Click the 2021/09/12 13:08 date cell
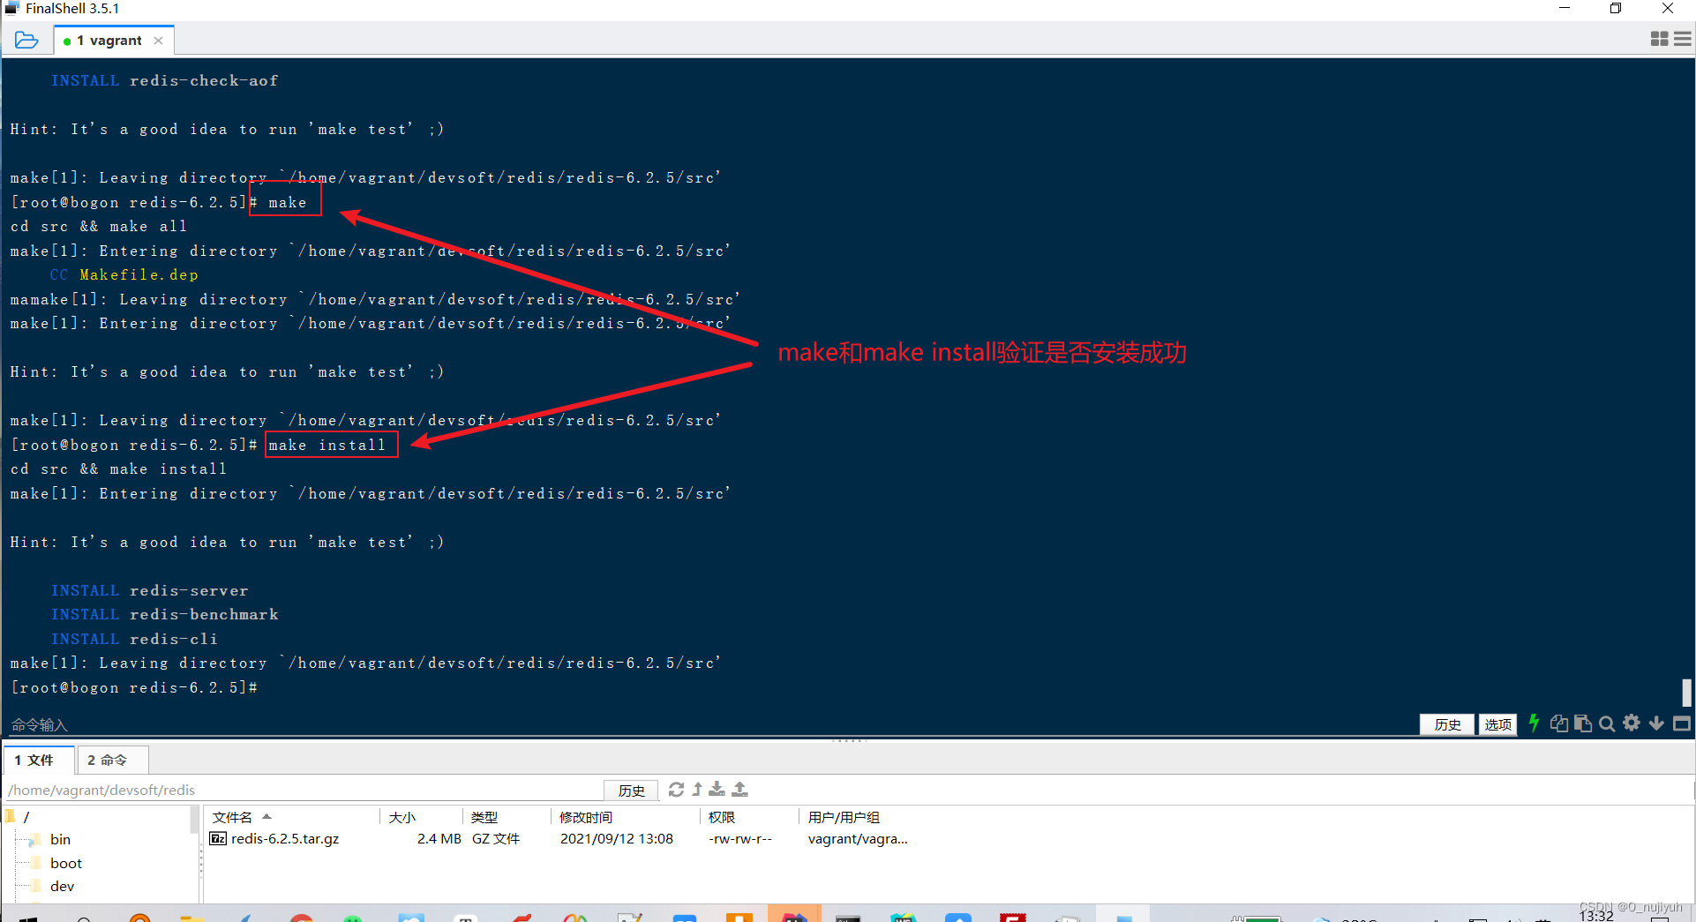1696x922 pixels. (616, 838)
